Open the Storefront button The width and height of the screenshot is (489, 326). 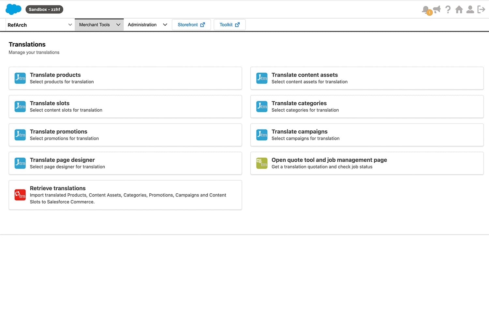[x=191, y=25]
